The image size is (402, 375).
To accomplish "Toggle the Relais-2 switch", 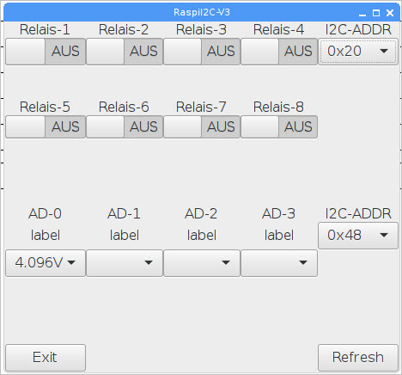I will click(125, 52).
